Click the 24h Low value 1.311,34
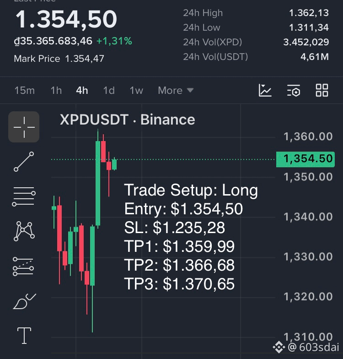343x359 pixels. click(x=309, y=27)
